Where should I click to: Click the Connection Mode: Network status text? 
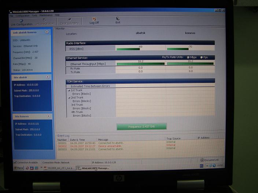[x=56, y=162]
